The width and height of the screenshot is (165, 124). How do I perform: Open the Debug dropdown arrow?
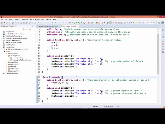(x=72, y=23)
